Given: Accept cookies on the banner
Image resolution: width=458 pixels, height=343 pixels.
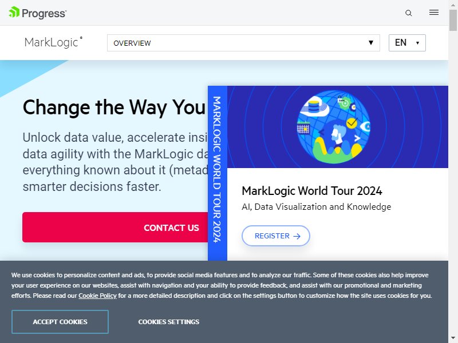Looking at the screenshot, I should [x=60, y=322].
